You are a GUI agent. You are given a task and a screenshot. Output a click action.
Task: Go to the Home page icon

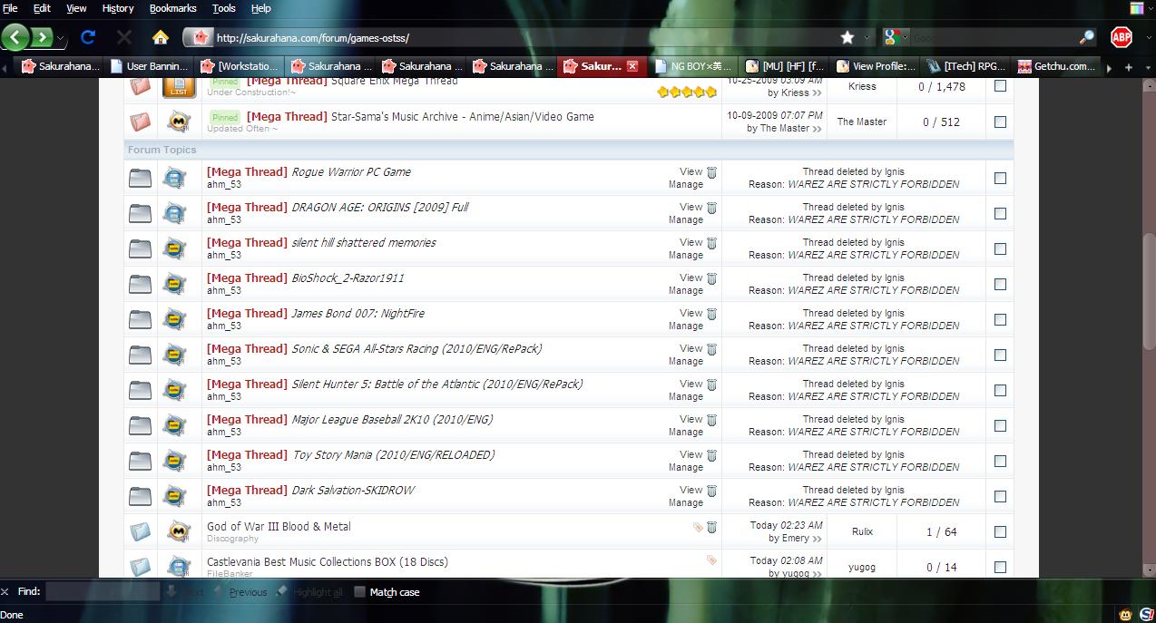click(161, 37)
